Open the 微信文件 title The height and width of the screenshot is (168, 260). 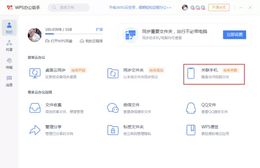click(x=131, y=105)
